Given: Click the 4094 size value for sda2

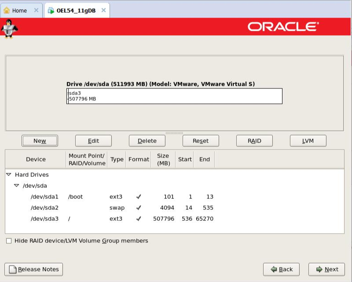Looking at the screenshot, I should [167, 208].
